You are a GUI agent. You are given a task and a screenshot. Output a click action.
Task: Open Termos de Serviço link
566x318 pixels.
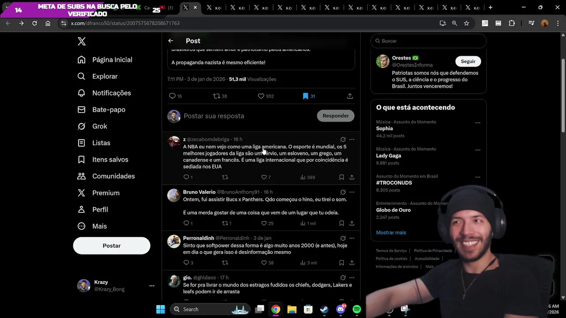coord(391,251)
